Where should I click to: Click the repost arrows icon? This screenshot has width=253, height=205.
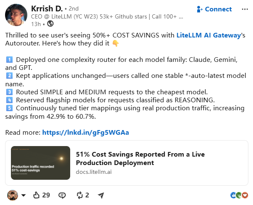pyautogui.click(x=79, y=195)
